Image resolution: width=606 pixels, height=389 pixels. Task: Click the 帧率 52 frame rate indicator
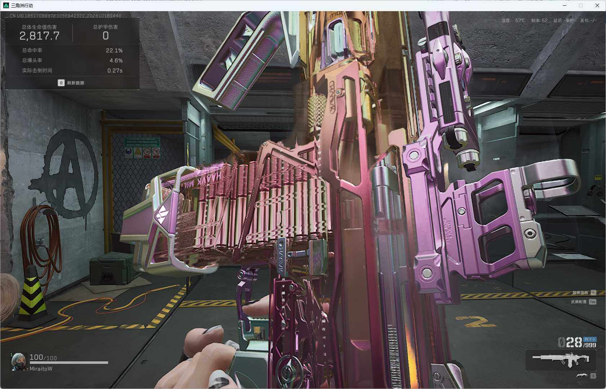[x=539, y=20]
